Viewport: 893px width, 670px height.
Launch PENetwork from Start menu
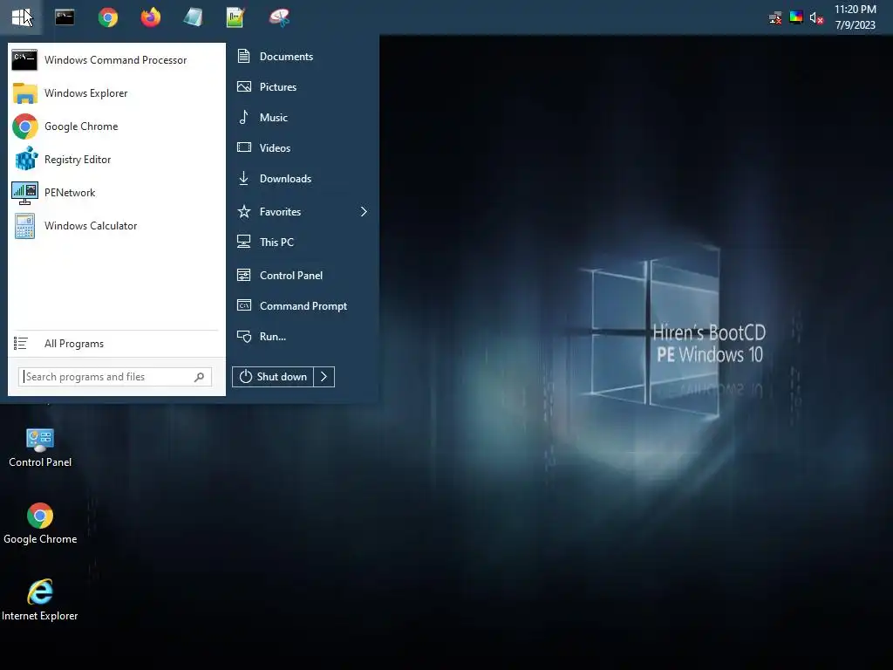(117, 192)
